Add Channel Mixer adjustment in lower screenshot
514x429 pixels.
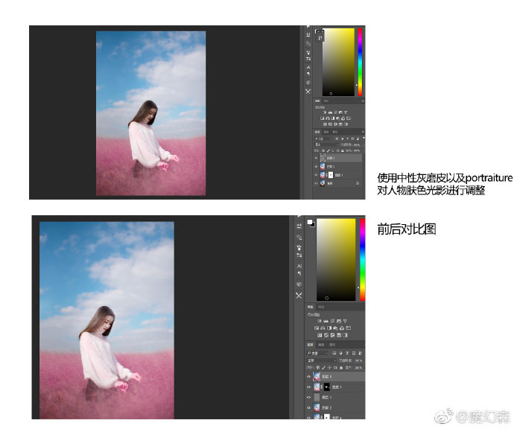click(342, 328)
